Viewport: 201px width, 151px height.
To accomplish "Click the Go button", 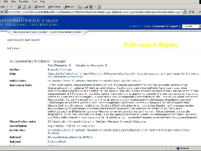I will (x=192, y=12).
